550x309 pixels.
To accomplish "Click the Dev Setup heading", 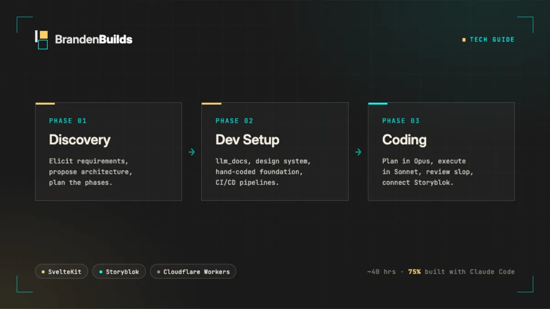I will (x=247, y=140).
